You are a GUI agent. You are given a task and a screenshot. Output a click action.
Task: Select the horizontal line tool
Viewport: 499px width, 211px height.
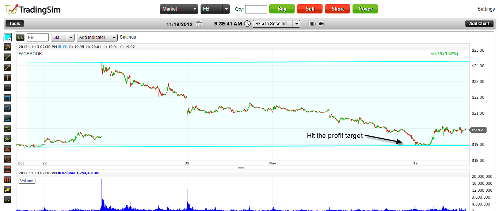tap(7, 88)
